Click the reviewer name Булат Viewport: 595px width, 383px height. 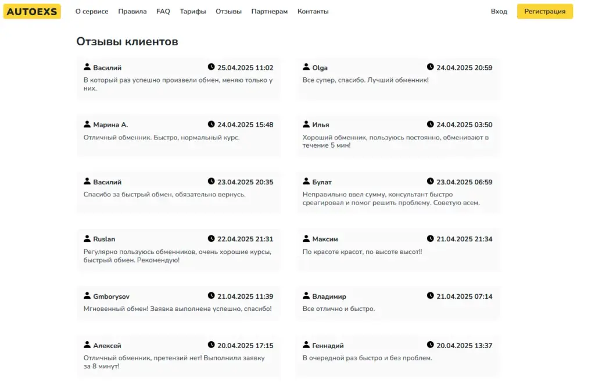[x=322, y=182]
